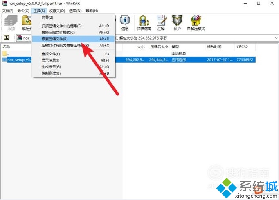The height and width of the screenshot is (200, 279).
Task: Open the Commands (命令) menu
Action: pos(23,11)
